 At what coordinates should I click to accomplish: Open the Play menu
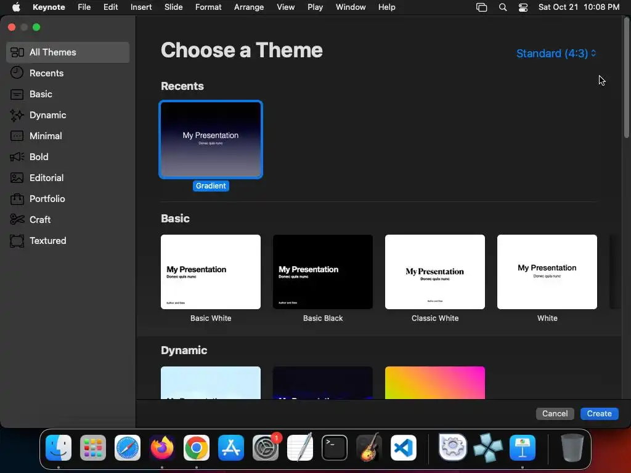[315, 7]
